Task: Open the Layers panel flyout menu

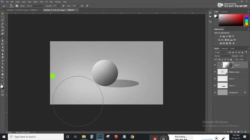Action: 248,48
